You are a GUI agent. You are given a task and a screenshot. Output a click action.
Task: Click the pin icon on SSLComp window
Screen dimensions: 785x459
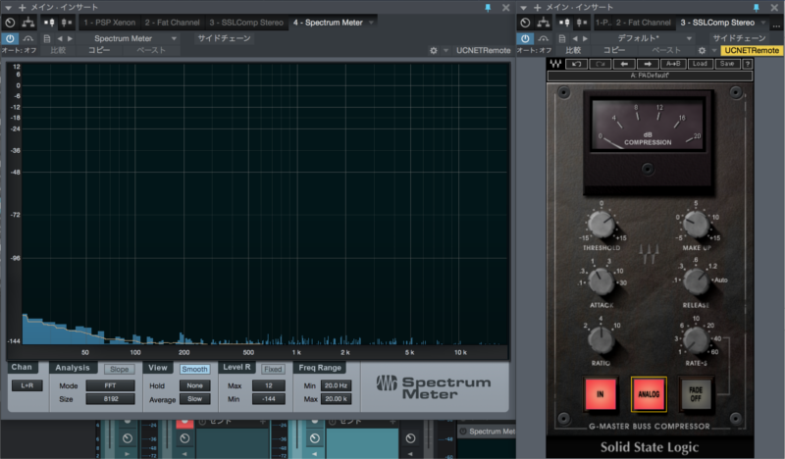[x=756, y=8]
